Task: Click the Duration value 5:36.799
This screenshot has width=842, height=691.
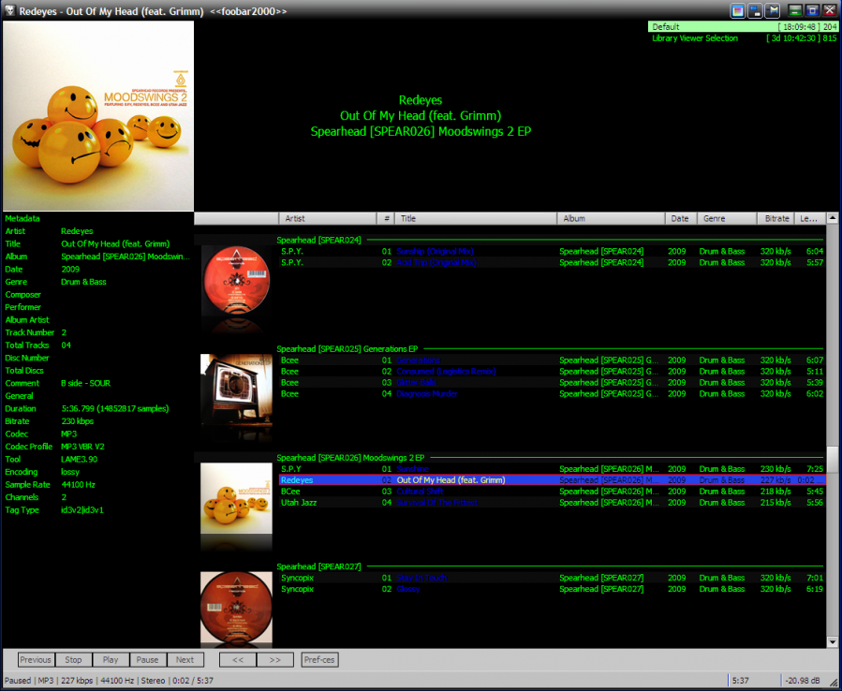Action: click(x=115, y=408)
